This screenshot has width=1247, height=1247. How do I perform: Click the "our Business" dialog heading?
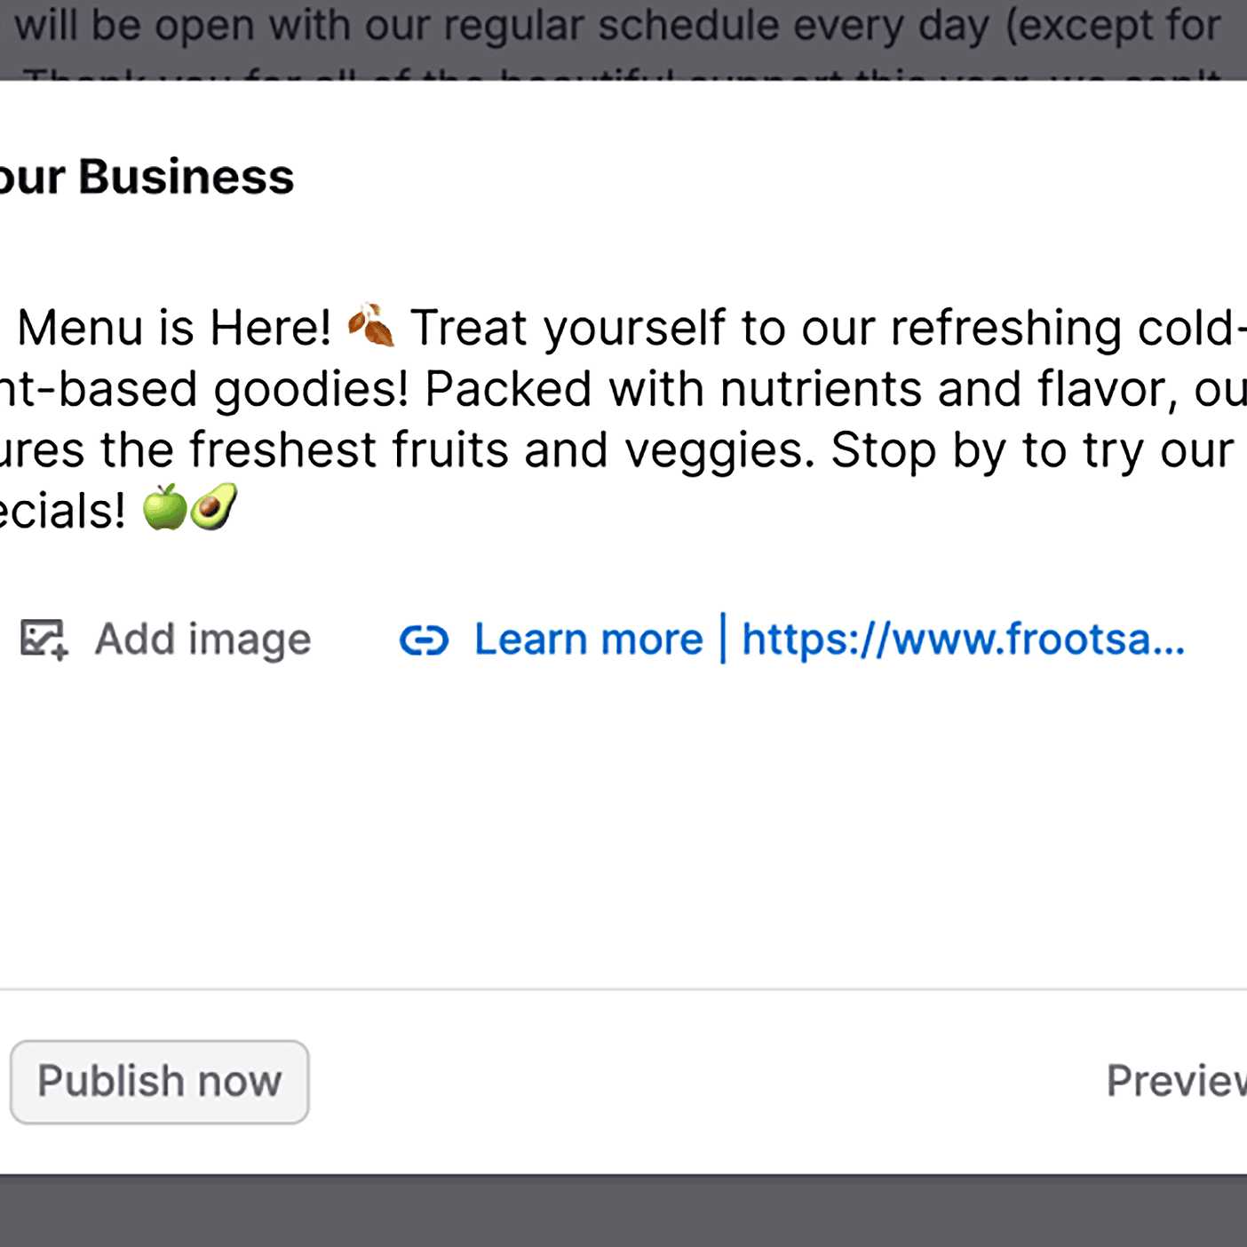click(x=147, y=177)
